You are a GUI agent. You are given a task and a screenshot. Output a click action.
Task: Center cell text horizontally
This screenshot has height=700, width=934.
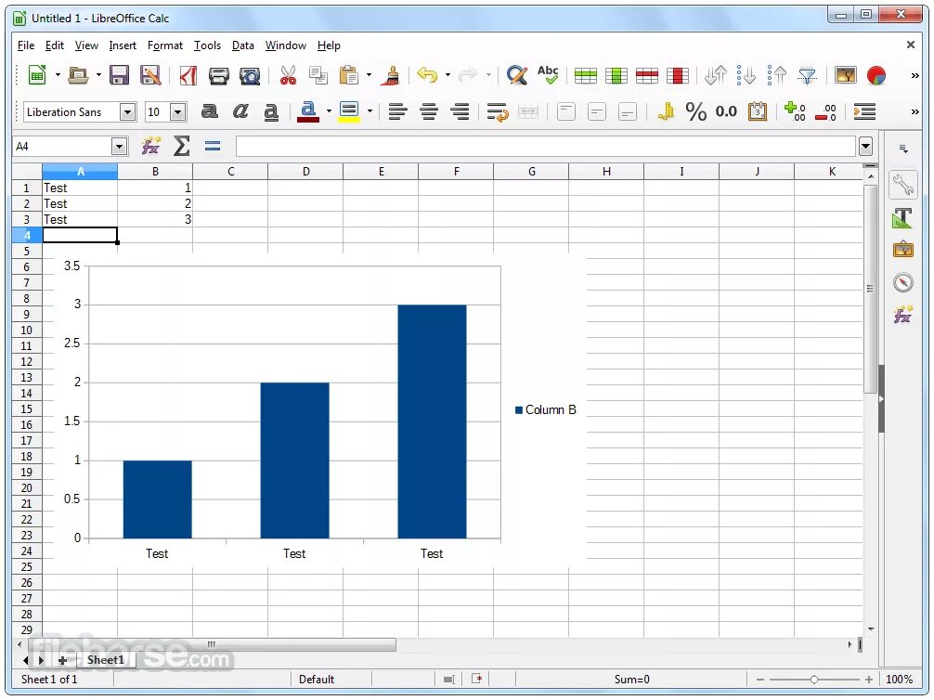click(x=429, y=112)
